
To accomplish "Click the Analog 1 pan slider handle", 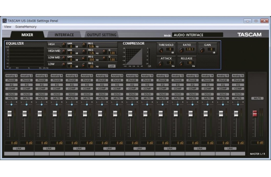I will coord(11,105).
